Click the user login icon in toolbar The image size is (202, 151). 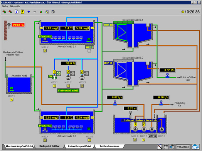coord(4,12)
